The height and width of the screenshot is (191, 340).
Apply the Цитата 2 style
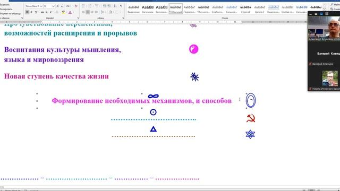point(259,9)
